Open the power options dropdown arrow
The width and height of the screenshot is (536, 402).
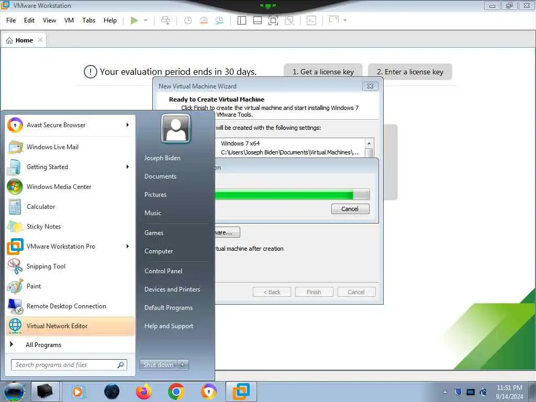pyautogui.click(x=146, y=20)
